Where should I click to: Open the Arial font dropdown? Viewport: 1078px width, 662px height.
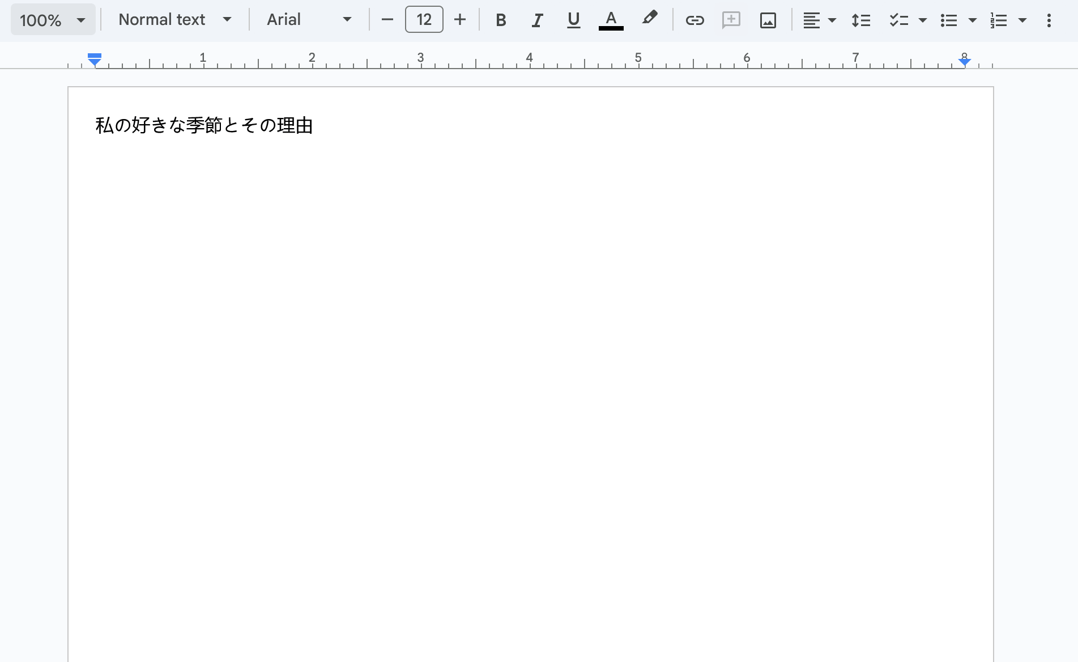tap(309, 20)
